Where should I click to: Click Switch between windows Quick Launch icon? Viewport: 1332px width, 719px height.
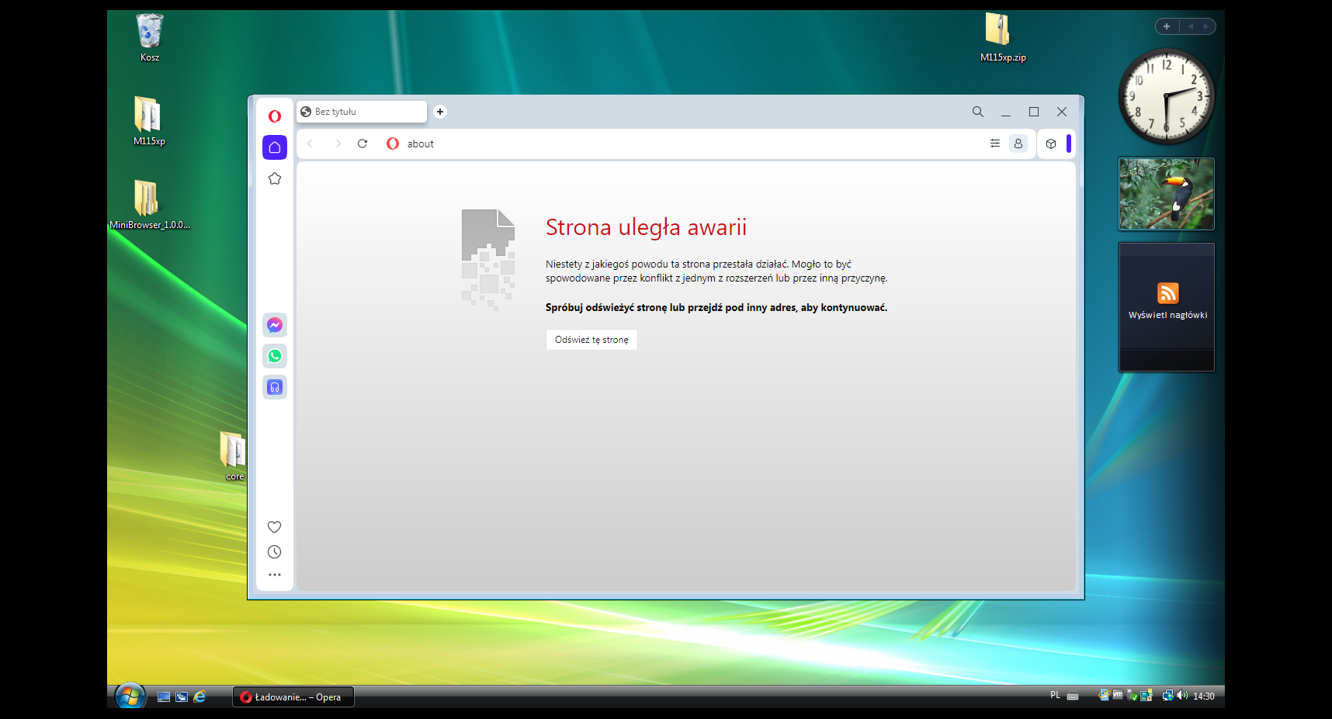(182, 697)
